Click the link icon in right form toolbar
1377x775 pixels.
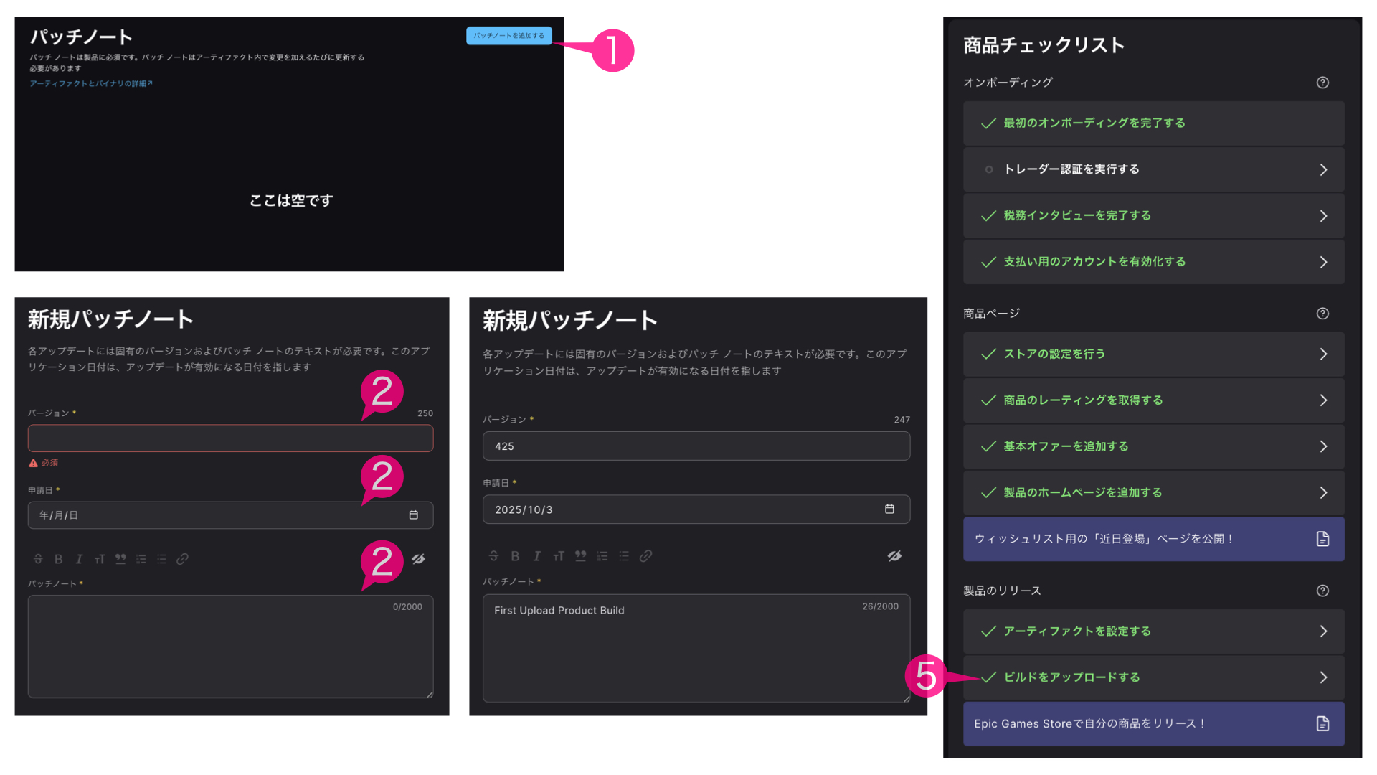(x=645, y=556)
